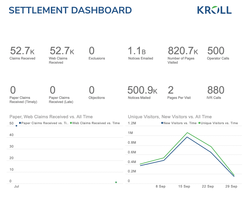Click the Kroll logo
Viewport: 250px width, 203px height.
[x=214, y=10]
